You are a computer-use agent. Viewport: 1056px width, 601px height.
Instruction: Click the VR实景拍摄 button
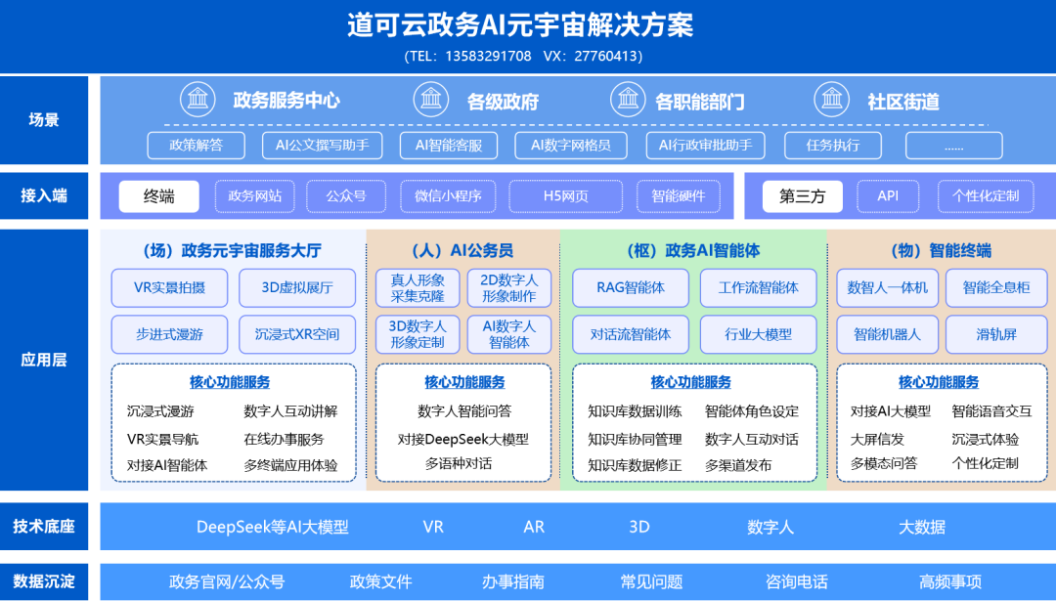pyautogui.click(x=168, y=288)
